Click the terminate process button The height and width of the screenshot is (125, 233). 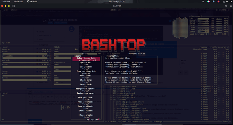[x=136, y=122]
